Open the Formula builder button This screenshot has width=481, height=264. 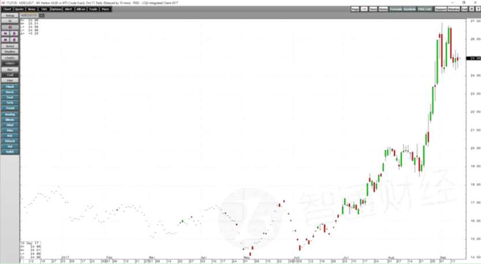[396, 9]
